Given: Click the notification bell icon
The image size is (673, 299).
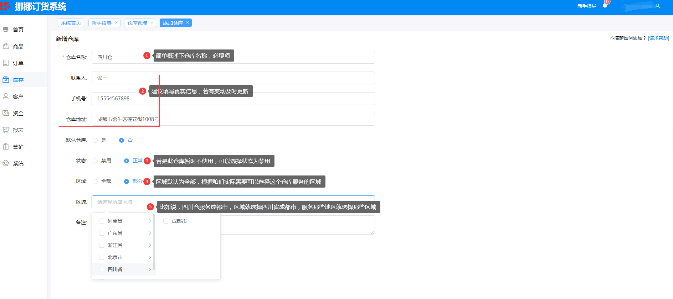Looking at the screenshot, I should pos(605,6).
